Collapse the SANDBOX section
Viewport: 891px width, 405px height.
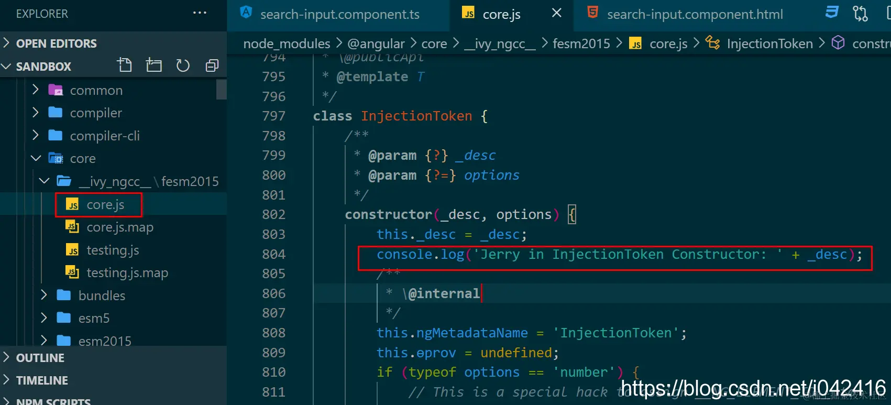(x=58, y=67)
